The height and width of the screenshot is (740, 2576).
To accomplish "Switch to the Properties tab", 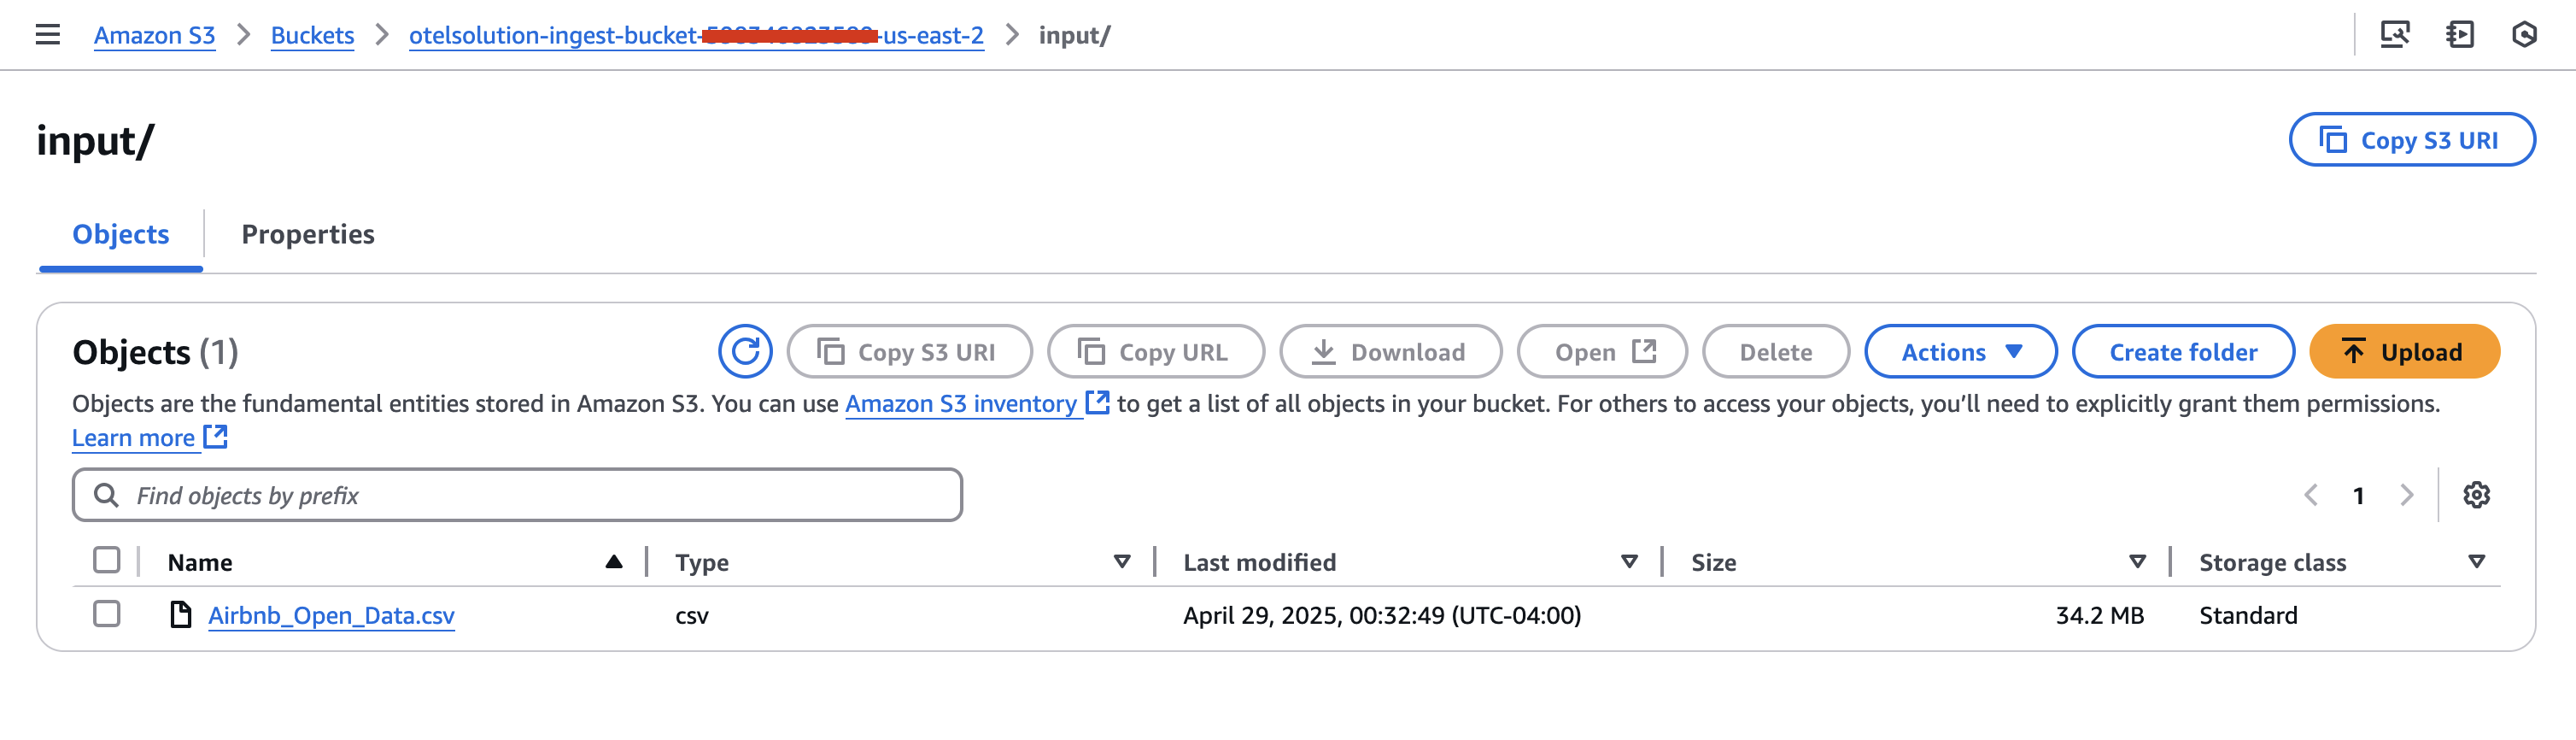I will pyautogui.click(x=308, y=234).
